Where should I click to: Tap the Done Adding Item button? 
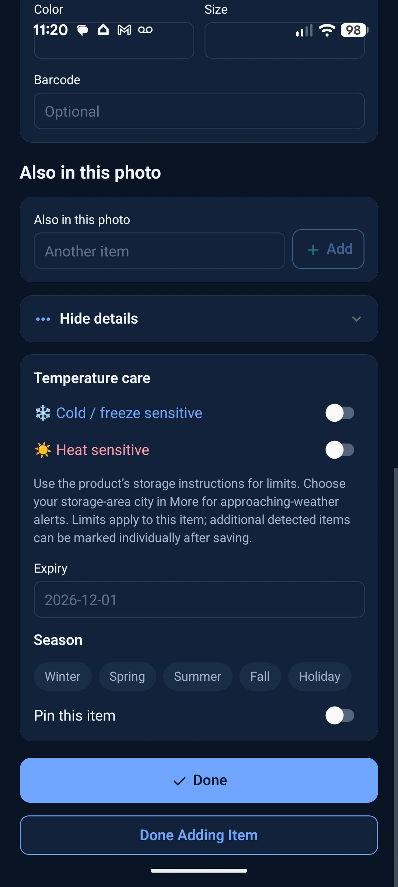pos(199,835)
